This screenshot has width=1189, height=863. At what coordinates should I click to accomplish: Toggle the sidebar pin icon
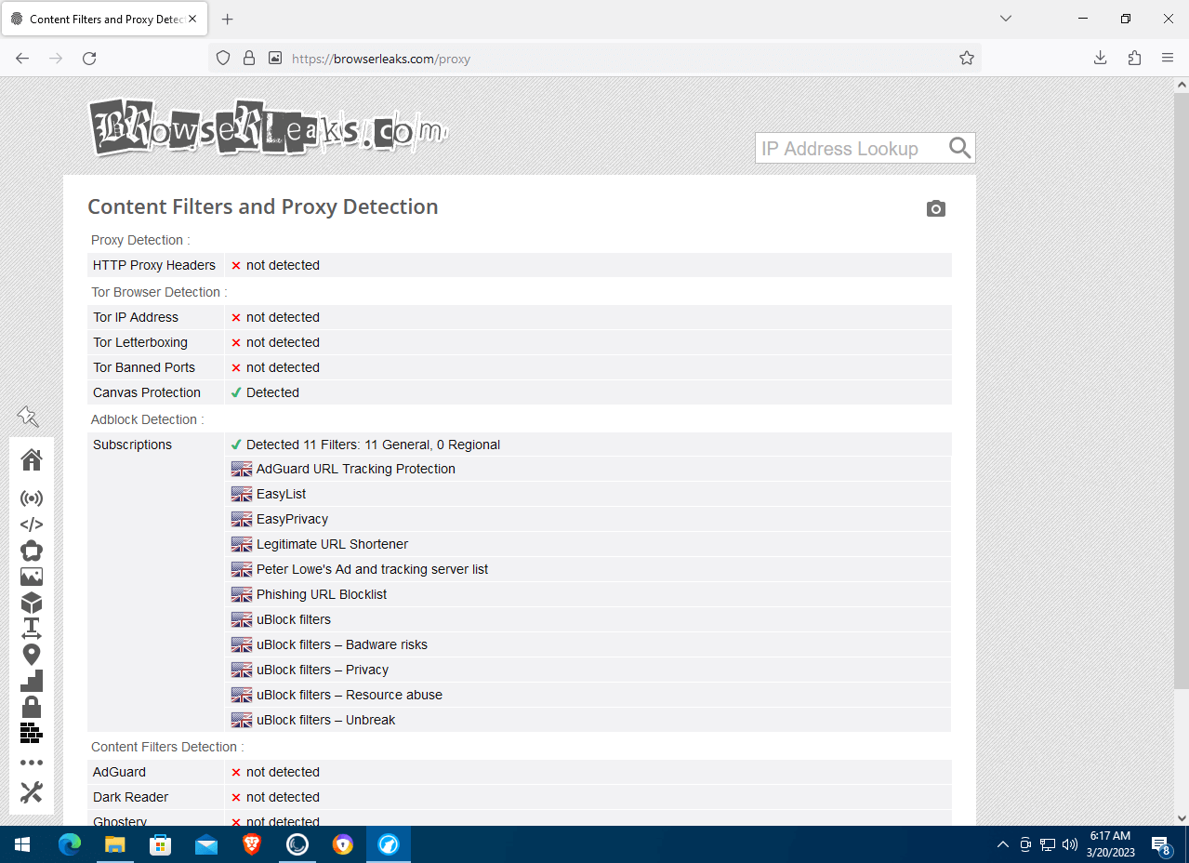click(x=28, y=417)
